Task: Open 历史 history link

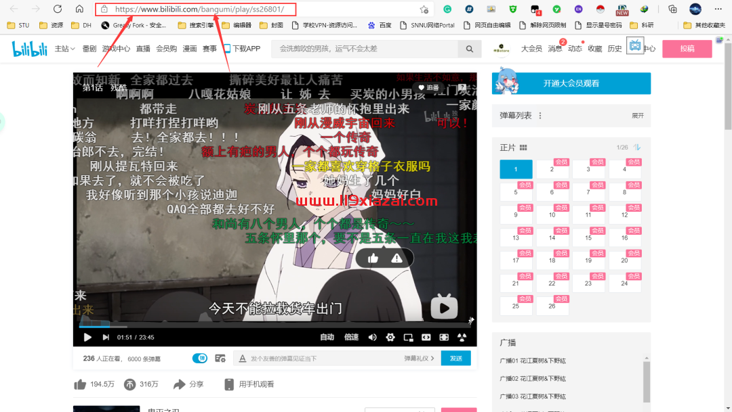Action: point(614,49)
